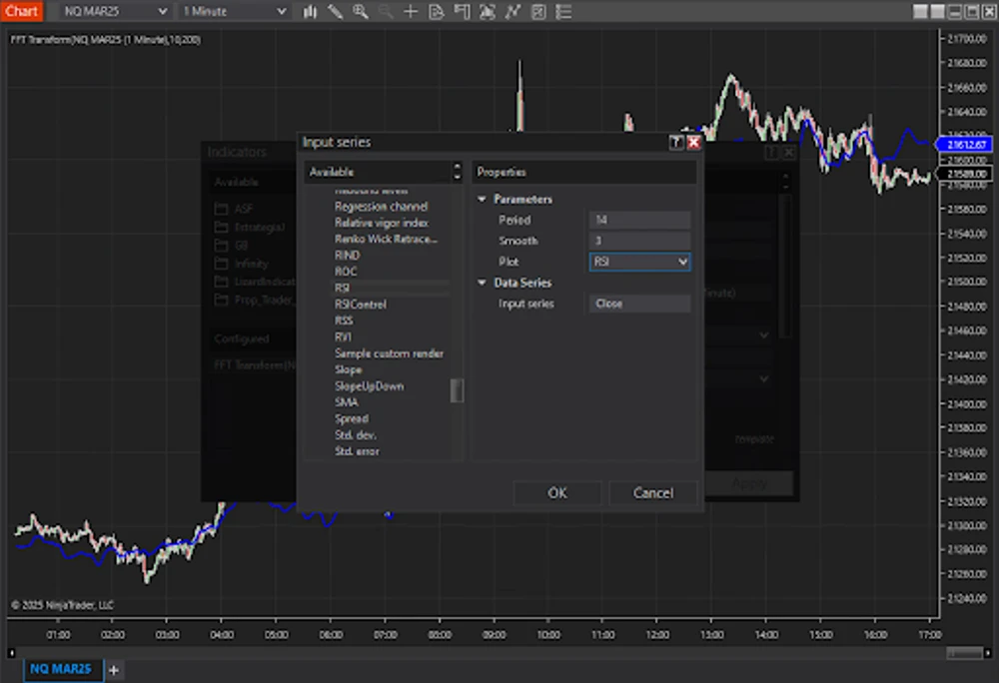Select Regression channel in the Available list
Screen dimensions: 999x683
(381, 207)
